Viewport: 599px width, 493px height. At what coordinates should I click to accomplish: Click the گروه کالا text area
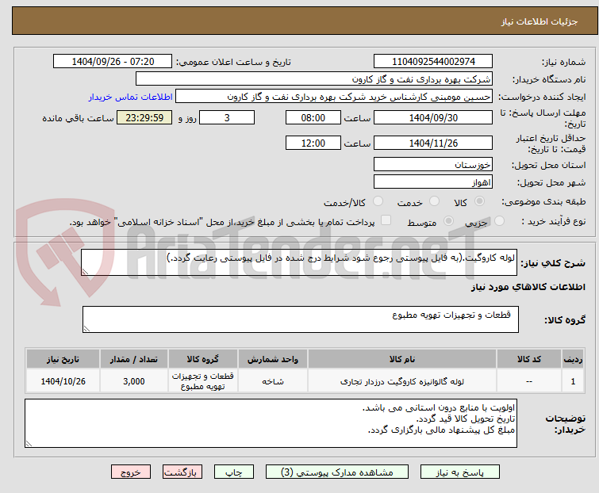click(x=300, y=319)
